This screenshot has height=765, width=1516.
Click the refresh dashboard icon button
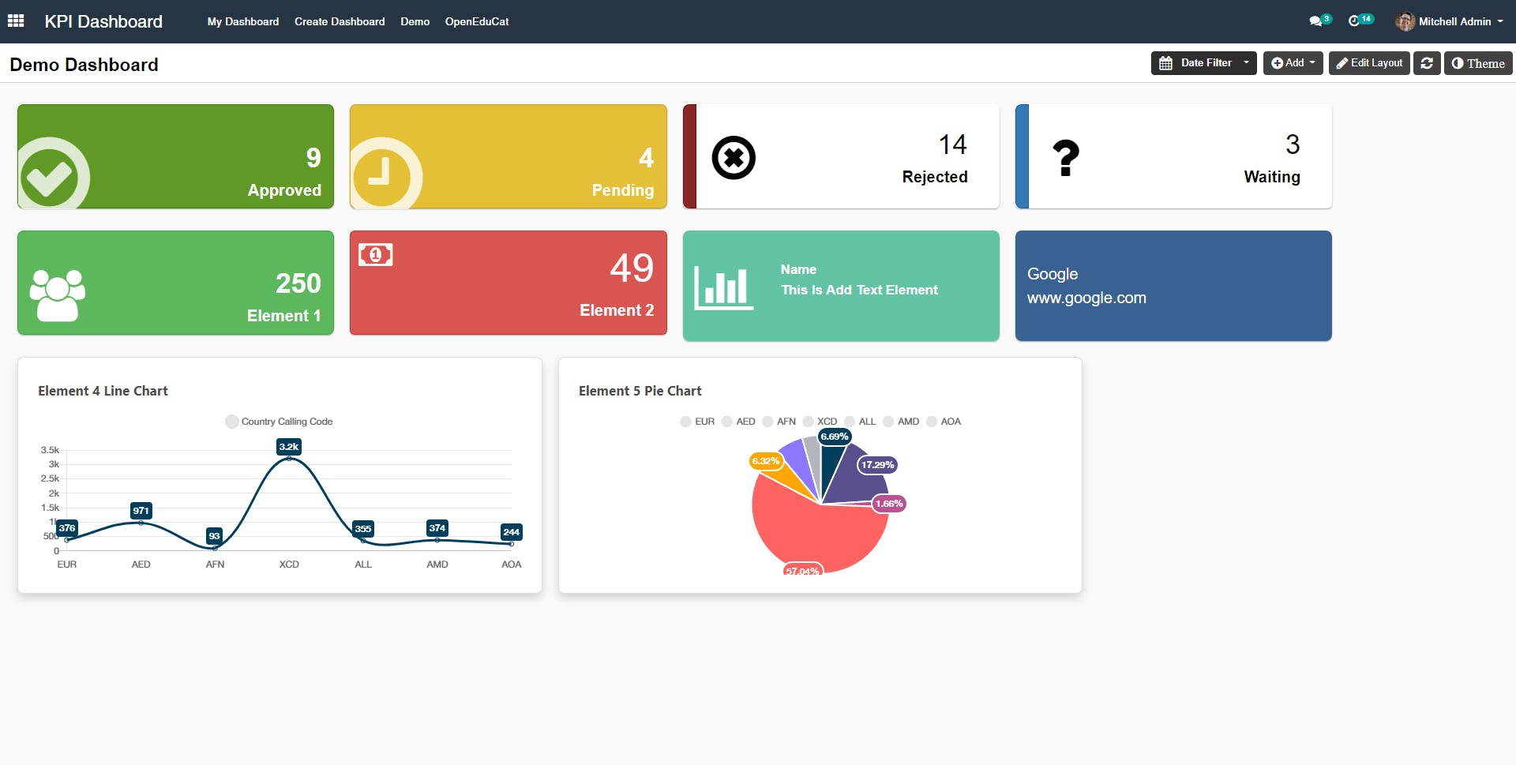(x=1427, y=63)
